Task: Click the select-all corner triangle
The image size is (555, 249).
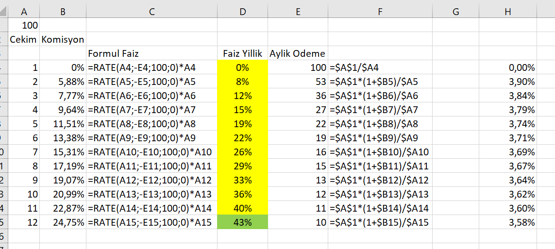Action: click(x=4, y=12)
